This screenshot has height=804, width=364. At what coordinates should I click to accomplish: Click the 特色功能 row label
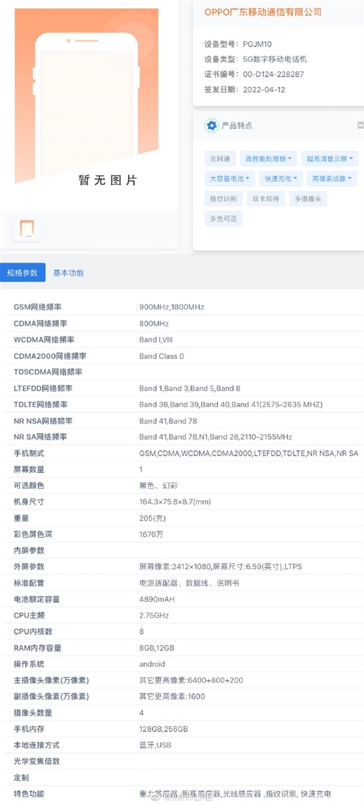(29, 794)
